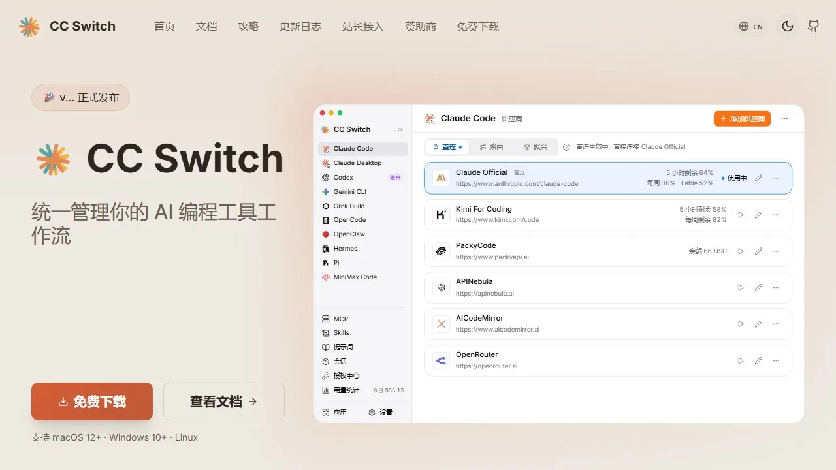Viewport: 836px width, 470px height.
Task: Open 设置 gear in the sidebar
Action: coord(381,413)
